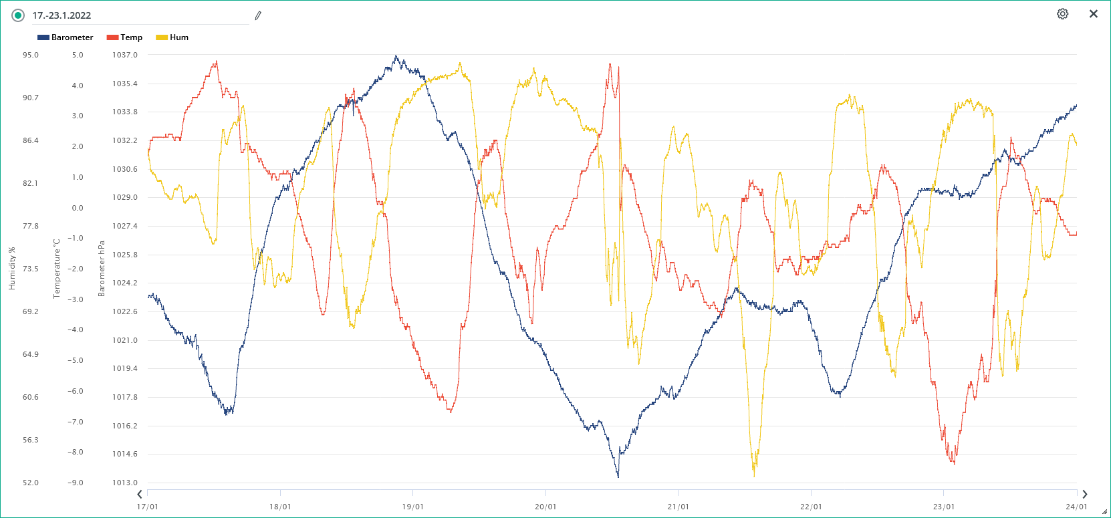
Task: Select the 20/01 date label on the x-axis
Action: tap(545, 507)
